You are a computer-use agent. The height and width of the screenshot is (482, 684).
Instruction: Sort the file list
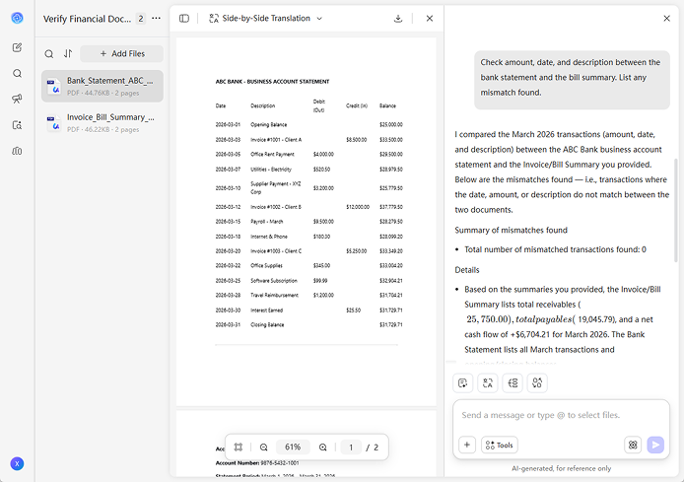pos(68,53)
